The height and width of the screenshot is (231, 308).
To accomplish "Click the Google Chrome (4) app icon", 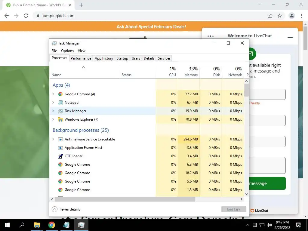I will (60, 94).
